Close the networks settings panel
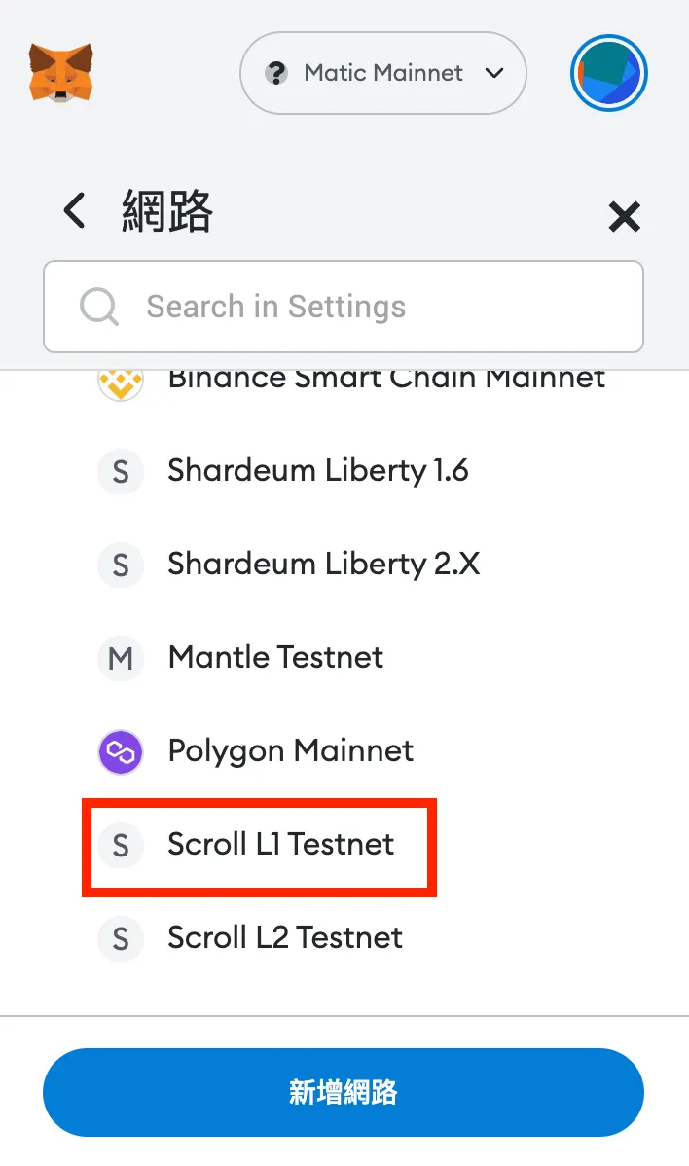This screenshot has width=689, height=1166. point(624,216)
